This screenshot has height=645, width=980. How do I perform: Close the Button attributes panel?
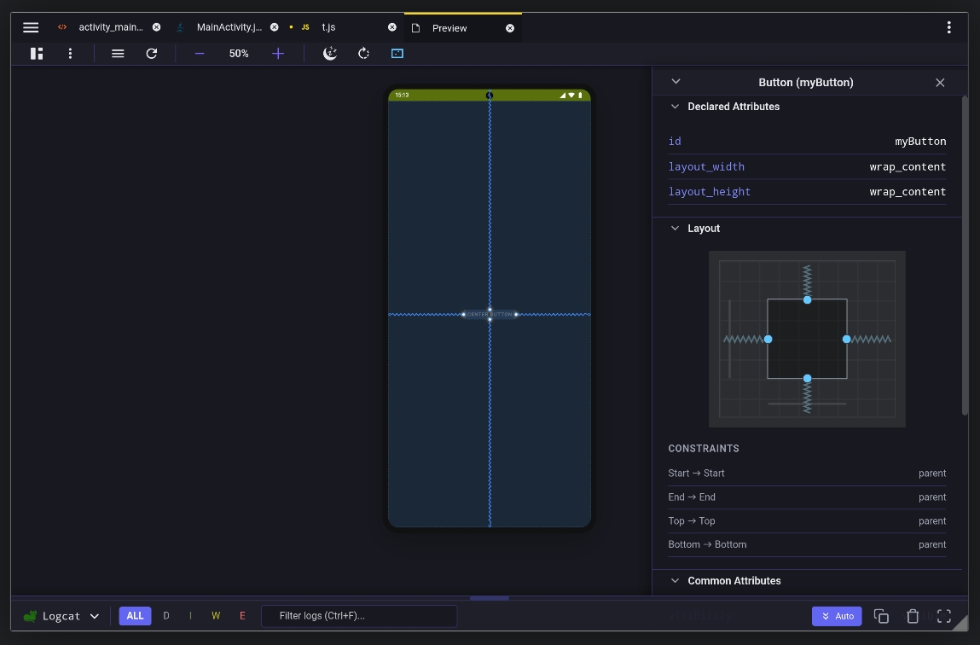click(x=940, y=83)
